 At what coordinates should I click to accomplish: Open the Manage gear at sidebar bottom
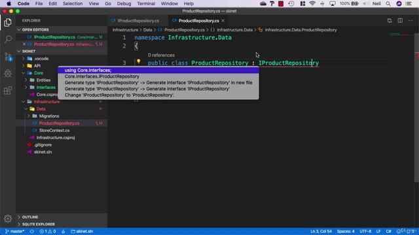(8, 219)
